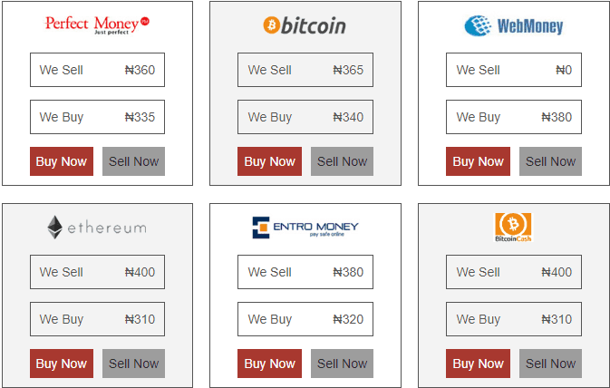The width and height of the screenshot is (610, 388).
Task: Click Sell Now under BitcoinCash
Action: coord(550,364)
